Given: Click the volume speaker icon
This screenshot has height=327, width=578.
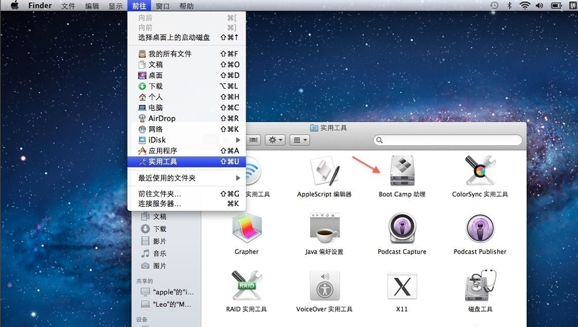Looking at the screenshot, I should pos(540,5).
